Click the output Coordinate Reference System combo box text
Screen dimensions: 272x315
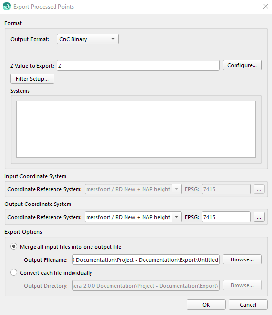pyautogui.click(x=128, y=217)
